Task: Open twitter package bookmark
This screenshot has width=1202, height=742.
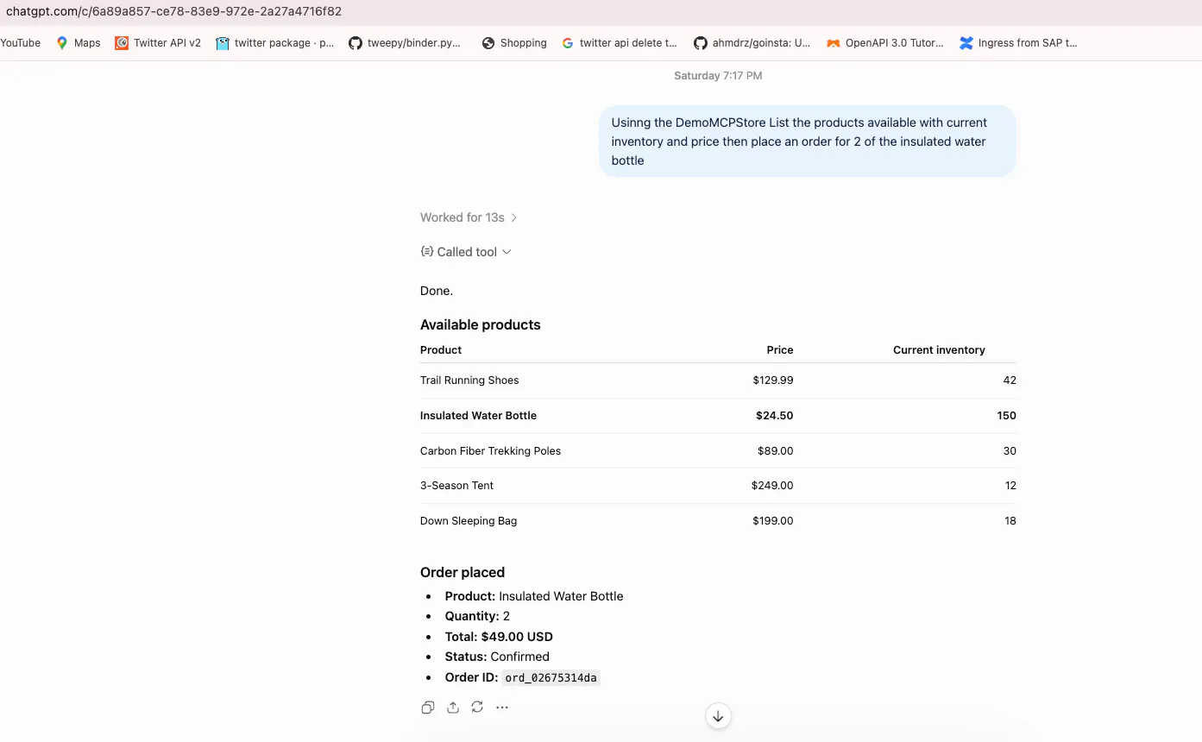Action: 274,43
